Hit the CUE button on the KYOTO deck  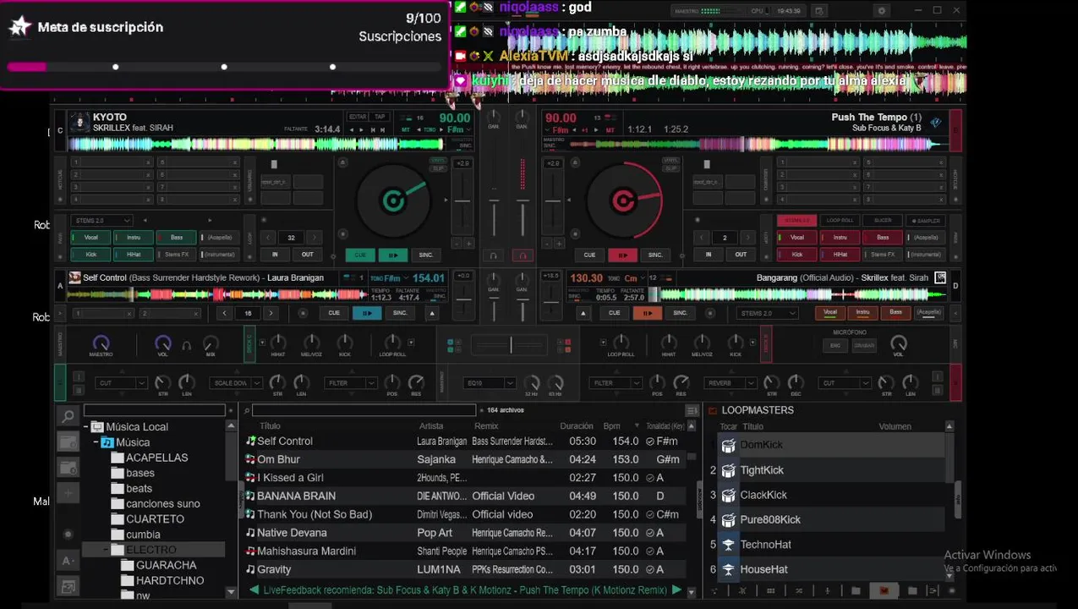(360, 255)
